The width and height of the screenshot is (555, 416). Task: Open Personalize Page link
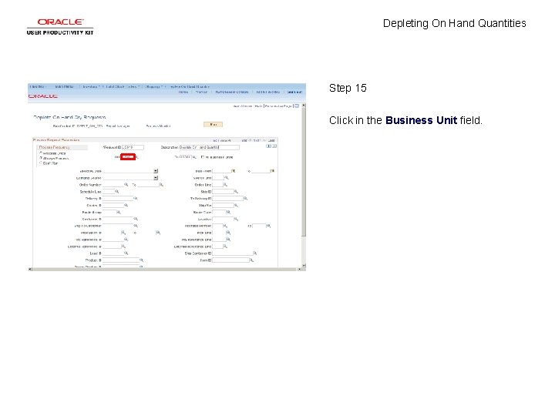278,106
